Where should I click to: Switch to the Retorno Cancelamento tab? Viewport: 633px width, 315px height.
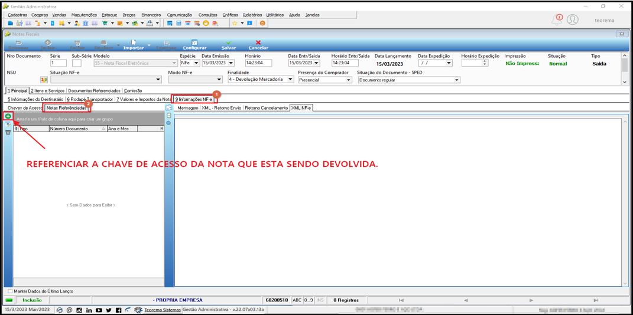(x=267, y=108)
